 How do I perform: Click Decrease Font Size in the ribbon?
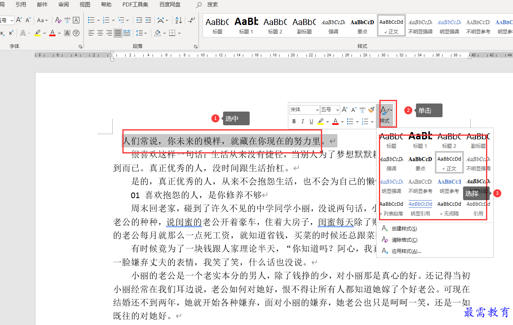point(28,20)
